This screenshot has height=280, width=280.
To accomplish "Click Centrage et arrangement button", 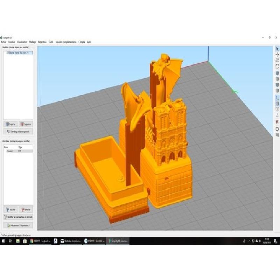I will coord(18,132).
